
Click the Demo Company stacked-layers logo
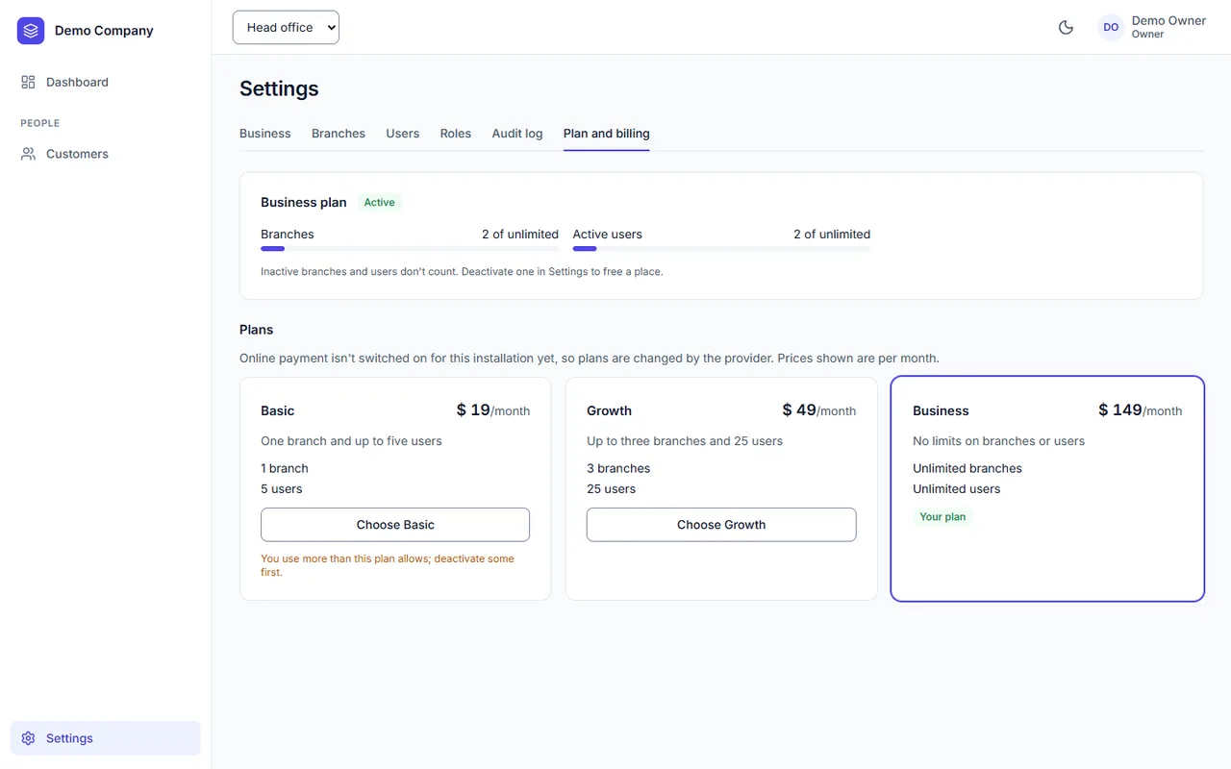(x=31, y=31)
